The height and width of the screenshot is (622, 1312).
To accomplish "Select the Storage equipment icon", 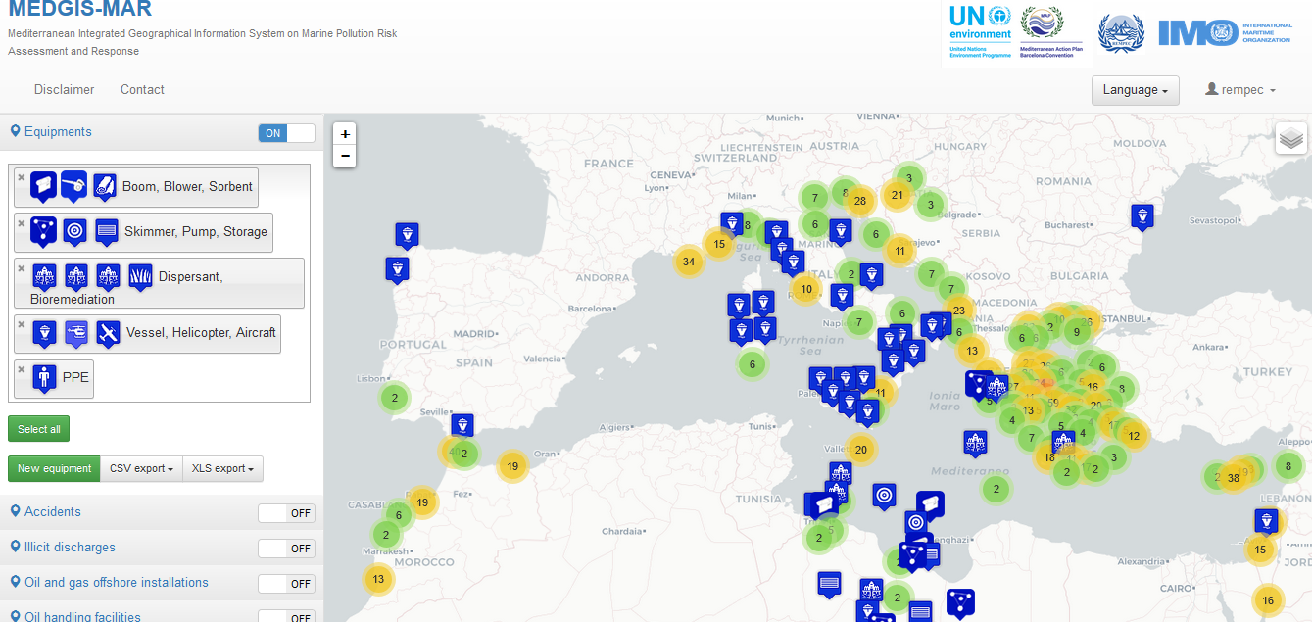I will click(107, 231).
